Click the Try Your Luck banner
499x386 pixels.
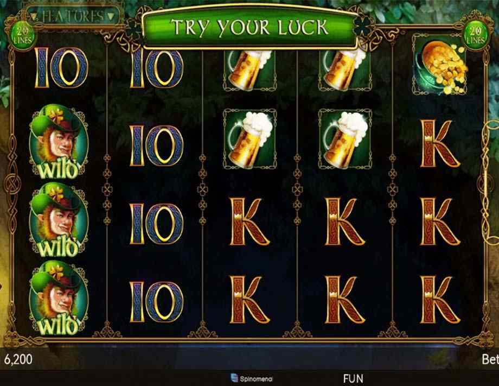point(250,27)
